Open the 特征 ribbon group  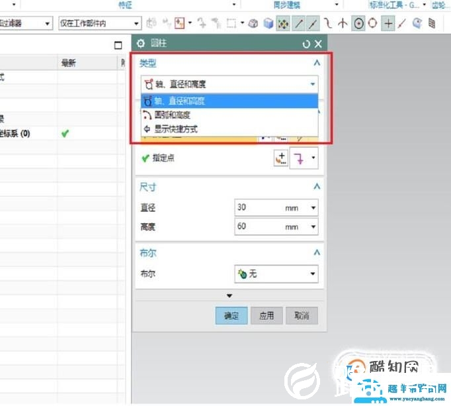[126, 5]
